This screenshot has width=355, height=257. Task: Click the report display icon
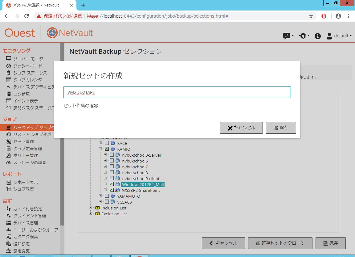click(x=9, y=182)
